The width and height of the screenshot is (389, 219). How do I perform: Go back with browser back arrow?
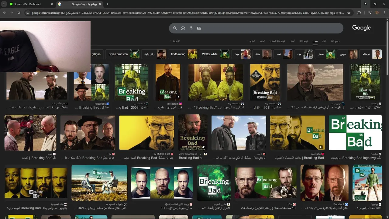pos(4,13)
